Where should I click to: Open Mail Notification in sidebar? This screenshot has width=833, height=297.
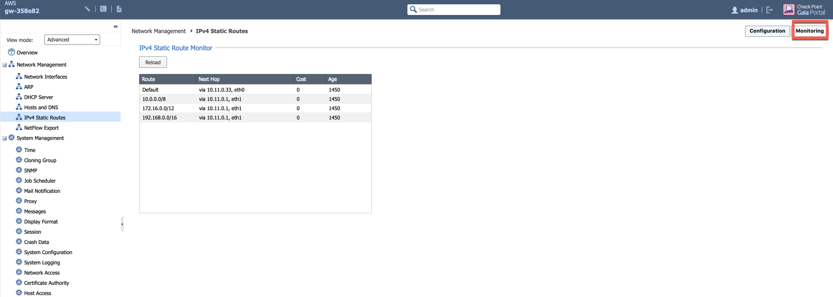tap(42, 191)
